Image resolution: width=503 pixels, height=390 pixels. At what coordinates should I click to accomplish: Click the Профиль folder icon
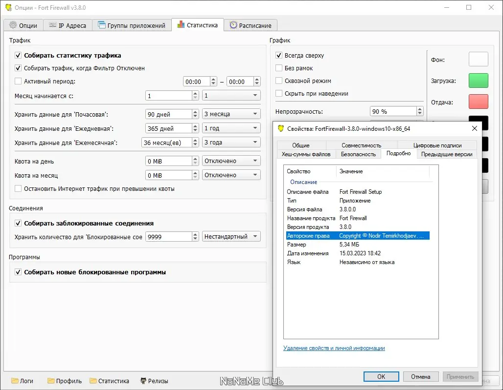(x=51, y=380)
